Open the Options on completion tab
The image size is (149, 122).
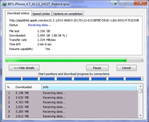point(68,14)
